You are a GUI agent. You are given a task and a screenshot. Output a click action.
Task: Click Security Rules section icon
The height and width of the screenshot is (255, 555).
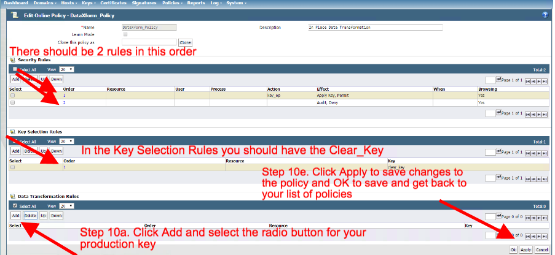point(12,60)
